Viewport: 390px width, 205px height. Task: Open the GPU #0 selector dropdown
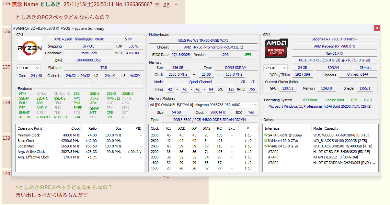275,68
